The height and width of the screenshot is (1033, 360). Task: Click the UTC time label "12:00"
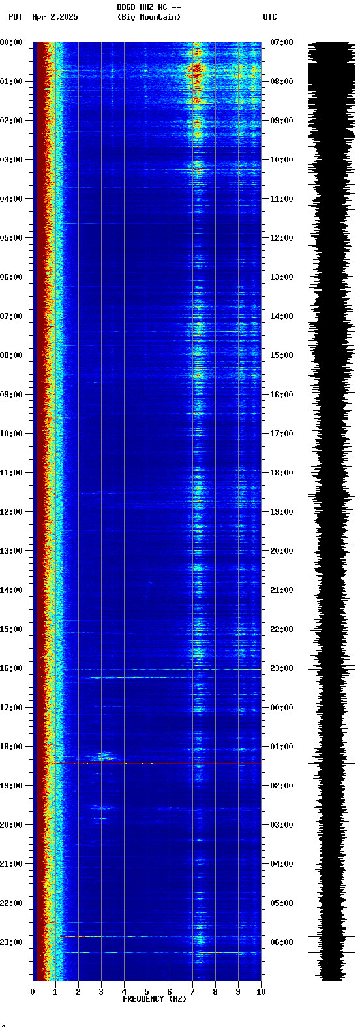282,238
